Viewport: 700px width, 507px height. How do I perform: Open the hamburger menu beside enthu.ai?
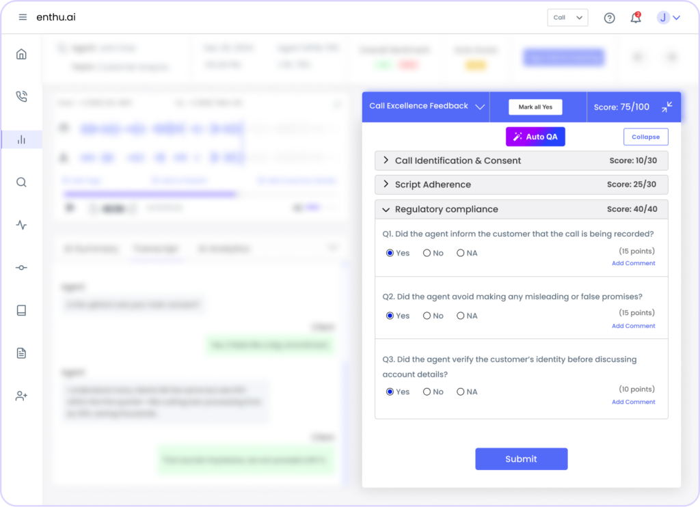tap(23, 18)
